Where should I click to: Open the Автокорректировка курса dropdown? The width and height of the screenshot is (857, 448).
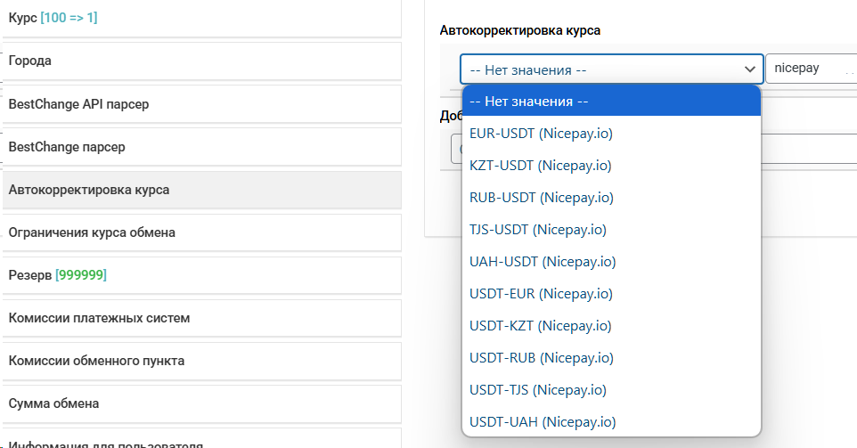611,69
